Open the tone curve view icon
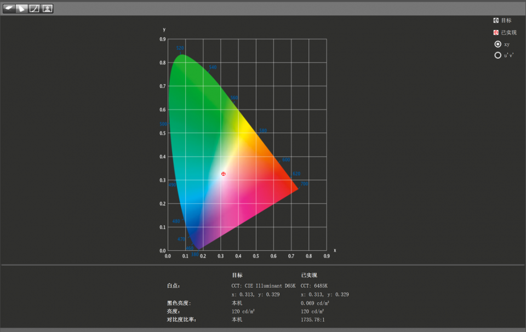This screenshot has height=332, width=526. click(34, 8)
